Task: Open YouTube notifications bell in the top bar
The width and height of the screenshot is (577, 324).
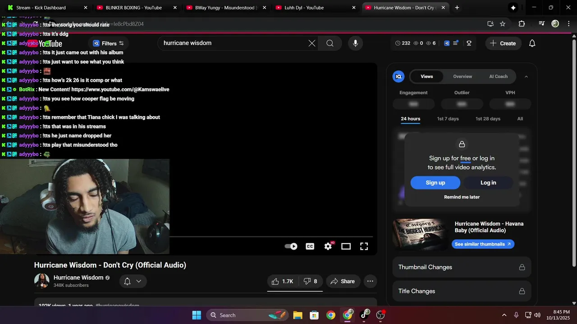Action: [532, 43]
